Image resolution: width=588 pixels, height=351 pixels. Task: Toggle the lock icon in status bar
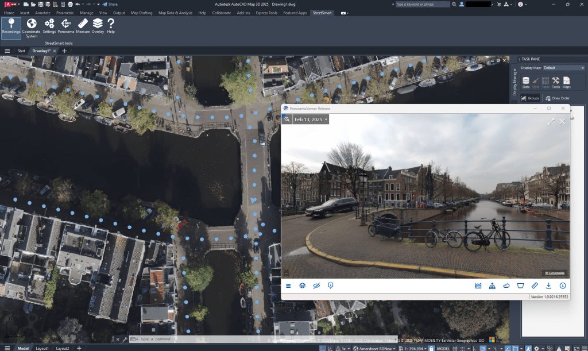click(431, 348)
